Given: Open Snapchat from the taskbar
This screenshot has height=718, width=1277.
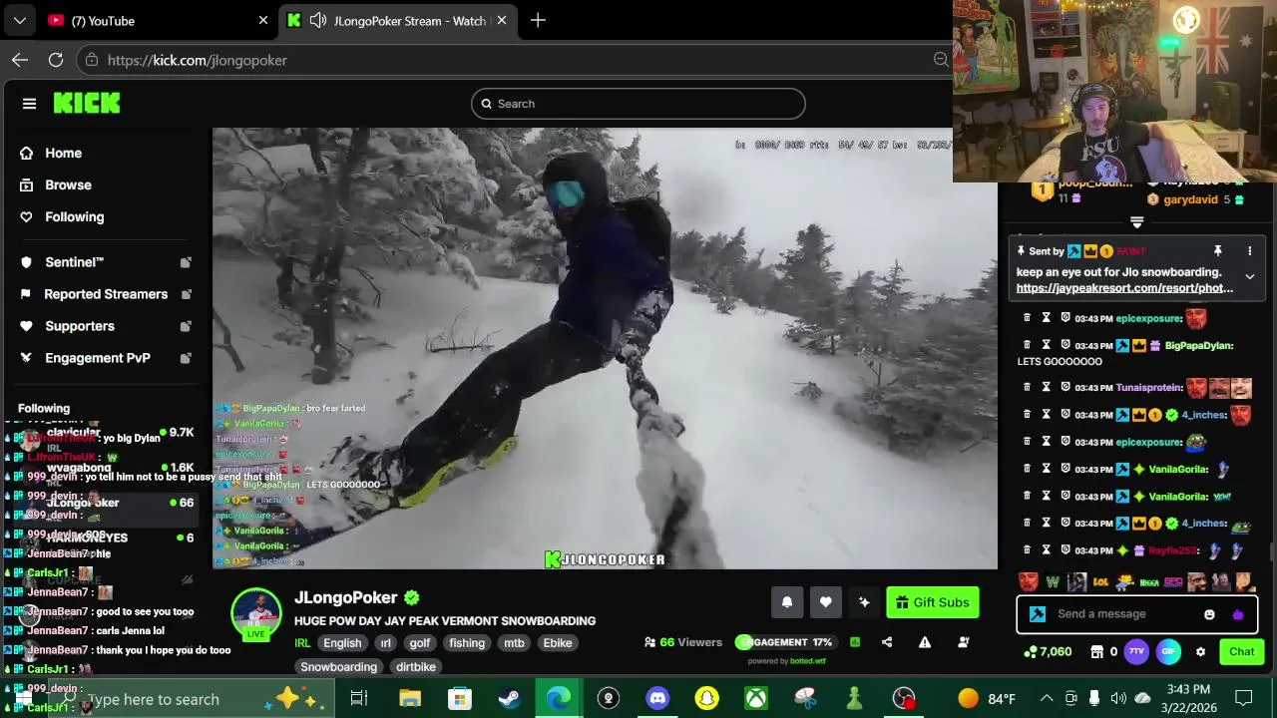Looking at the screenshot, I should coord(706,698).
